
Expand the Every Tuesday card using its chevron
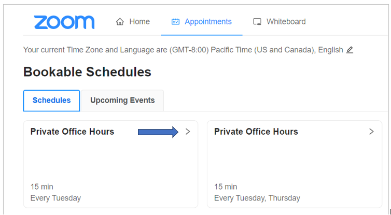[188, 132]
